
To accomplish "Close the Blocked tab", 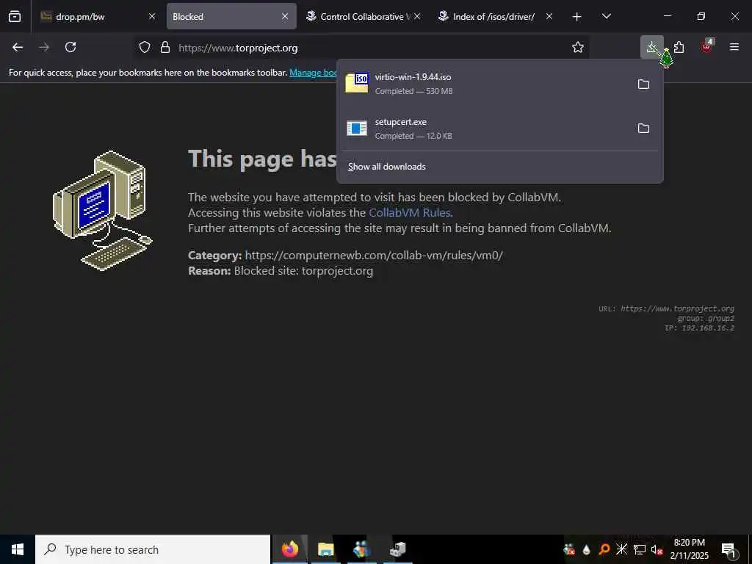I will [285, 16].
